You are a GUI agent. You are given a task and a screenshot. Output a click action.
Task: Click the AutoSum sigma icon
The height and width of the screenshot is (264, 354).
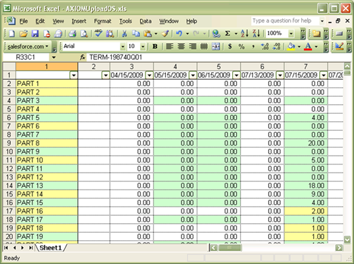(227, 34)
